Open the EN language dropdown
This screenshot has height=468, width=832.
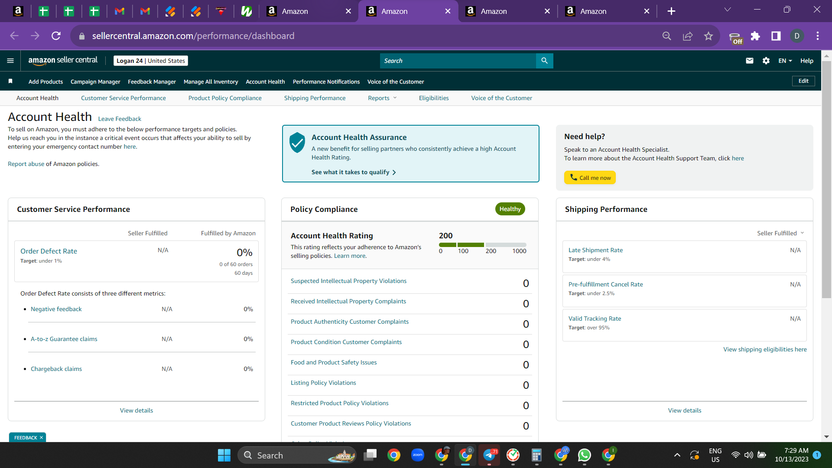(785, 61)
